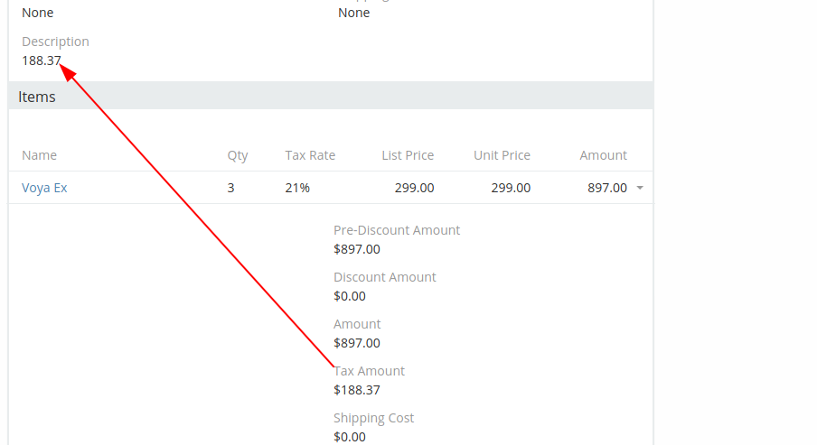Screen dimensions: 817x445
Task: Click the Tax Rate column header
Action: (x=310, y=155)
